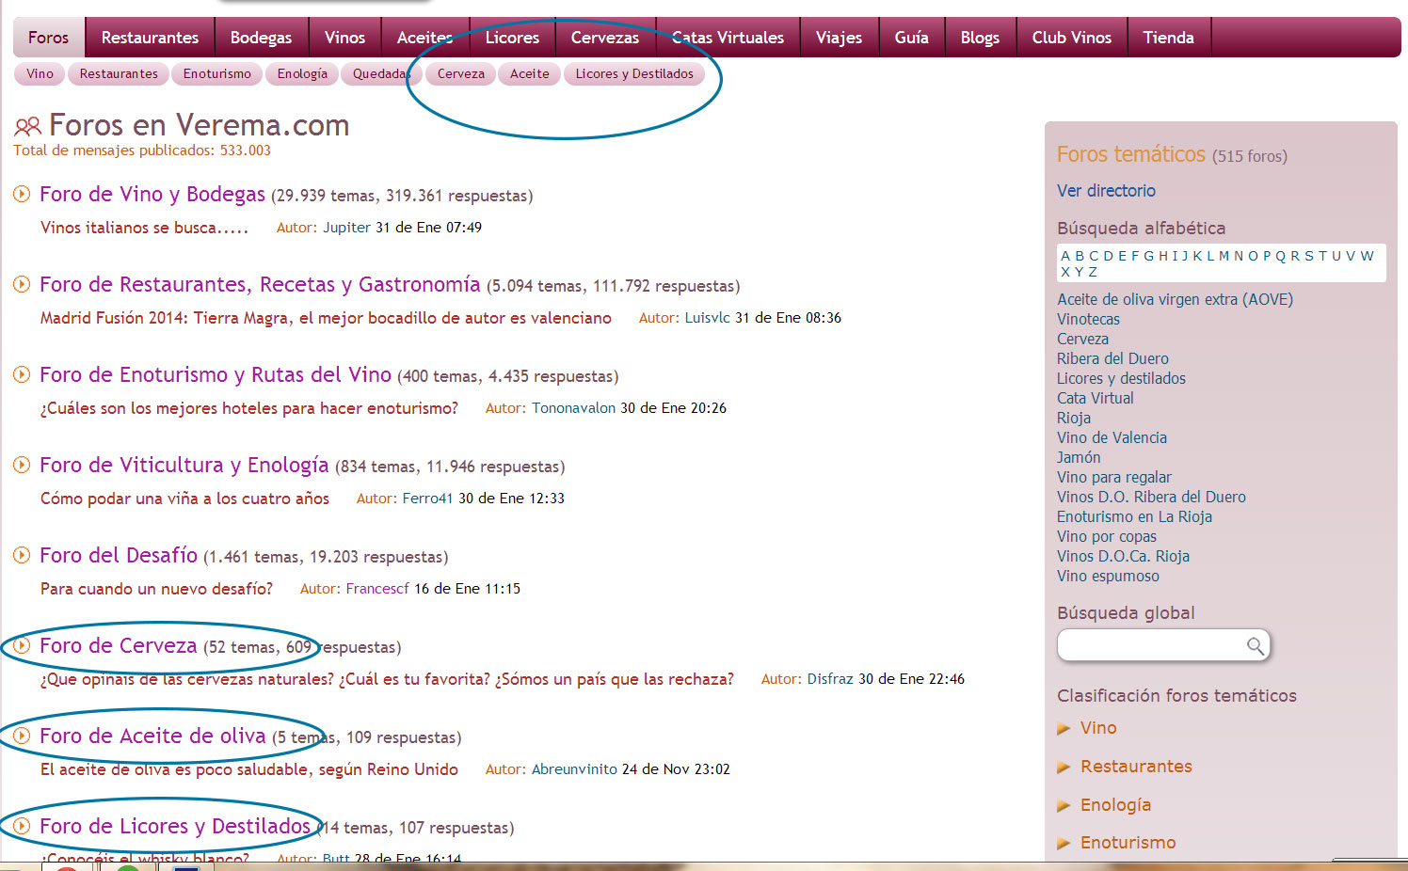The height and width of the screenshot is (871, 1408).
Task: Select the Licores y Destilados sub-tab pill
Action: (633, 74)
